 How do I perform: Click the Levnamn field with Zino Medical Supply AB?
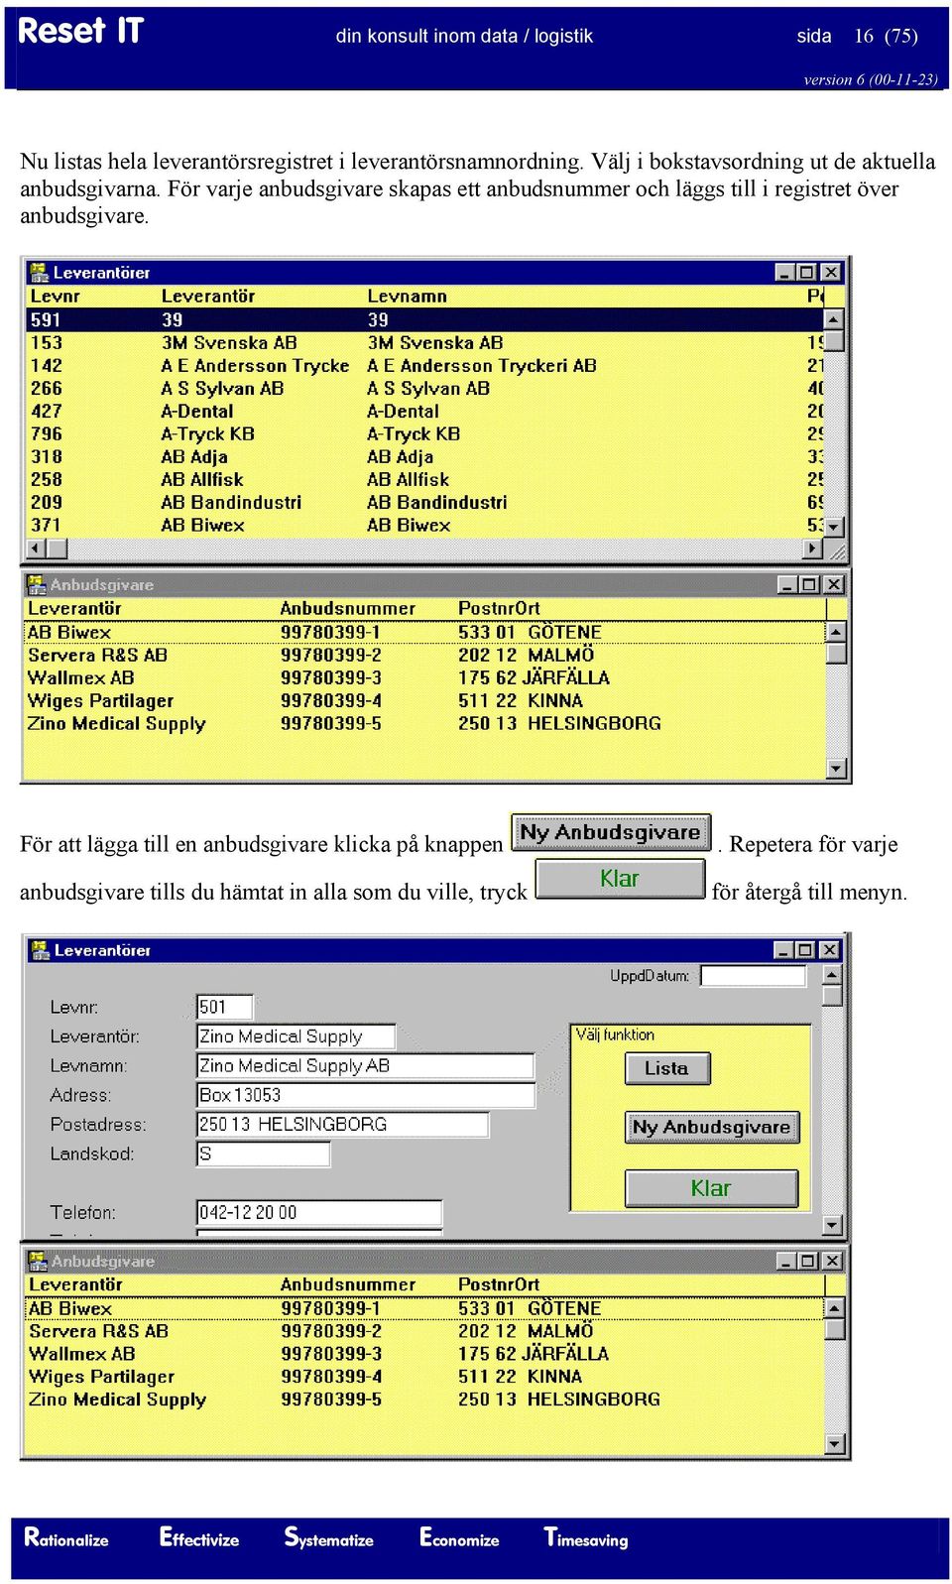tap(366, 1066)
